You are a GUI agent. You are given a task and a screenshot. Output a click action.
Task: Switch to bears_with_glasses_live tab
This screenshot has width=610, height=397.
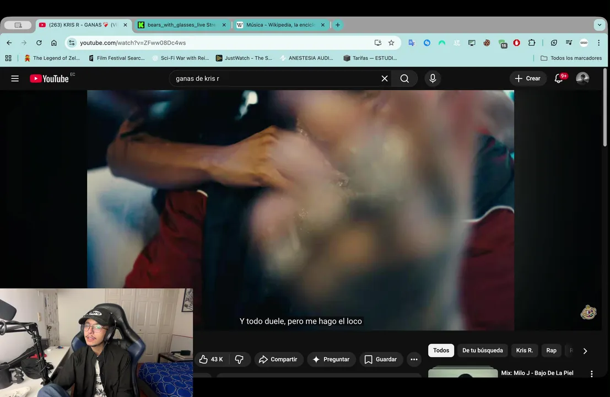[181, 25]
